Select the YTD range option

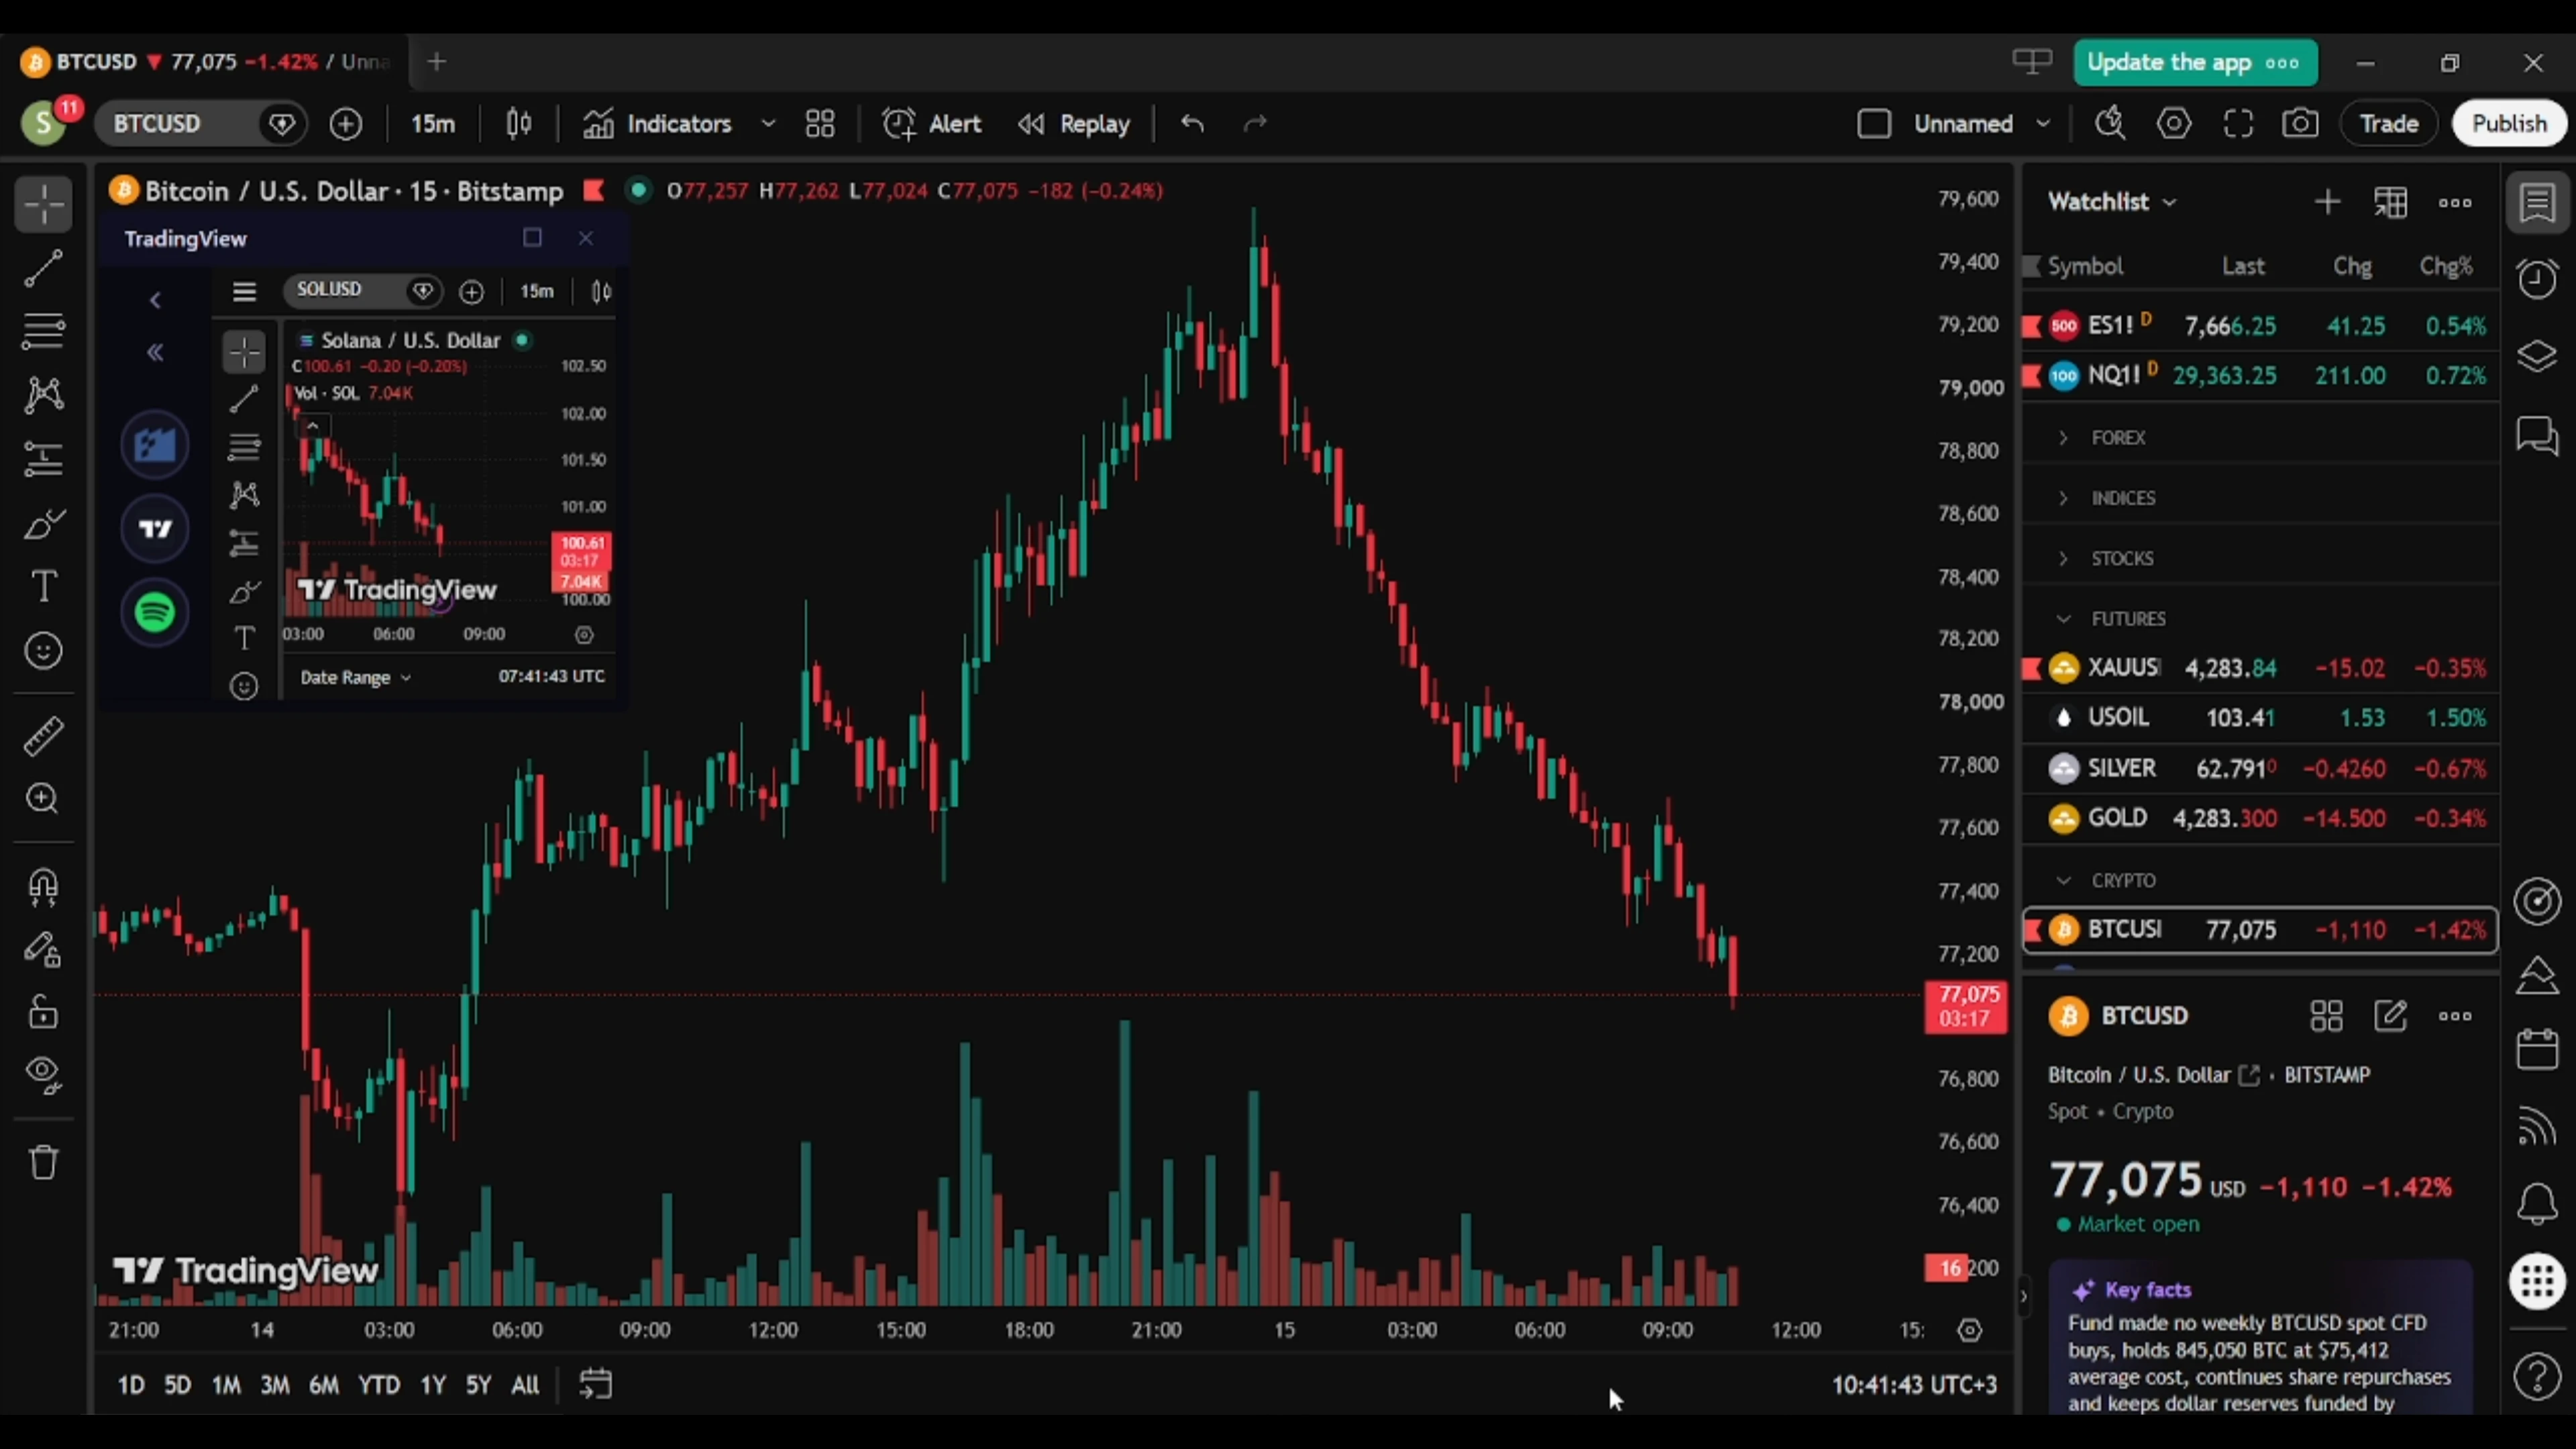[x=379, y=1385]
